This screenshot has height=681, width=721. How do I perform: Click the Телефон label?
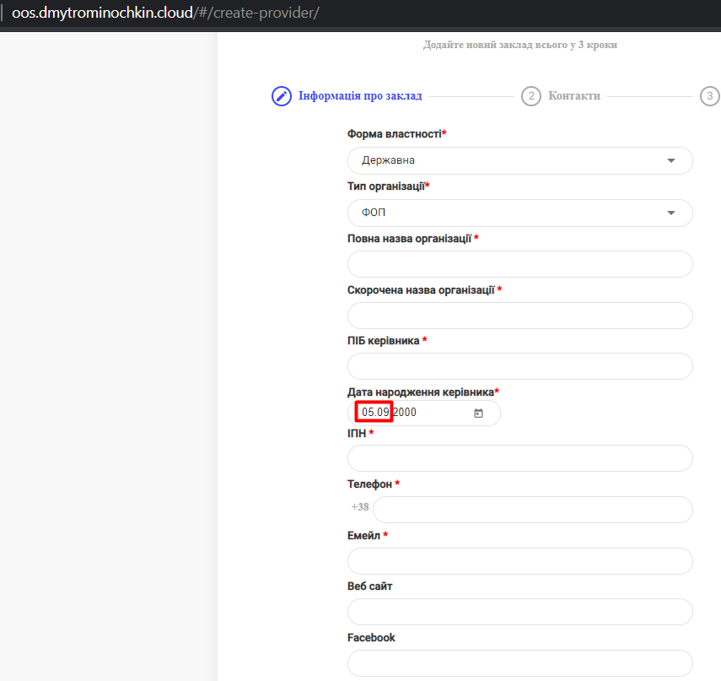(374, 484)
